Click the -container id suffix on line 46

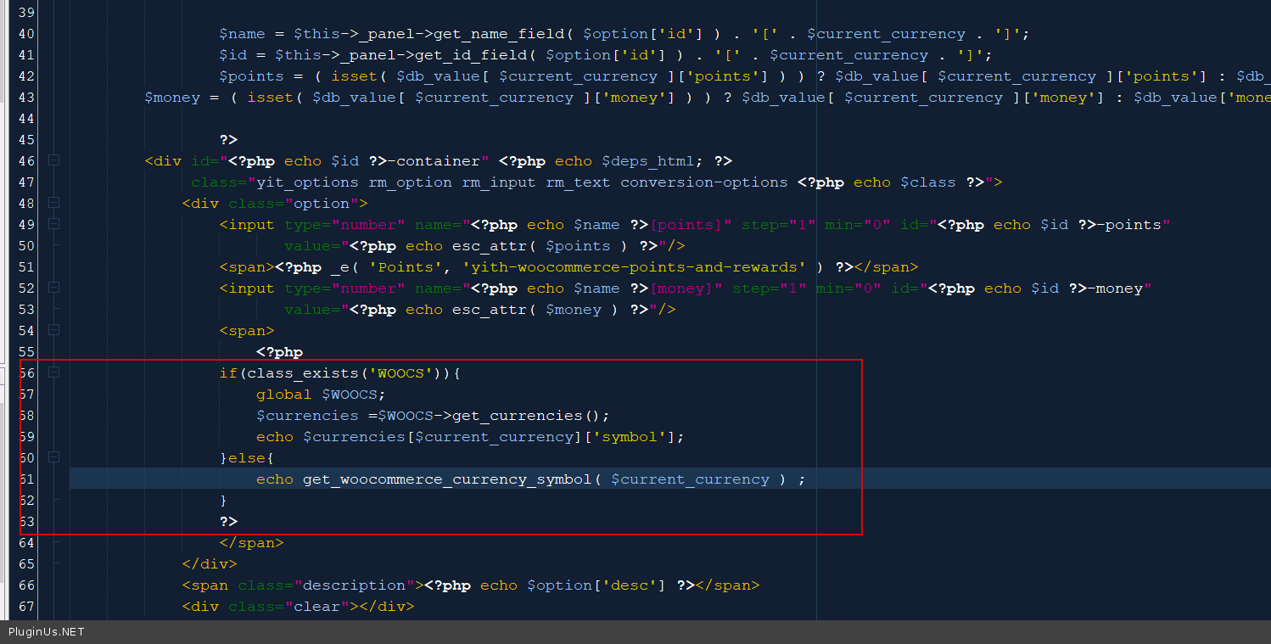434,161
